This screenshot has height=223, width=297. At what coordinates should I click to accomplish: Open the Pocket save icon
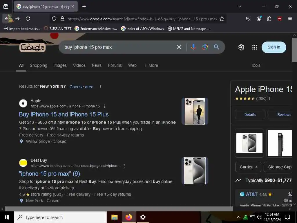pyautogui.click(x=248, y=19)
